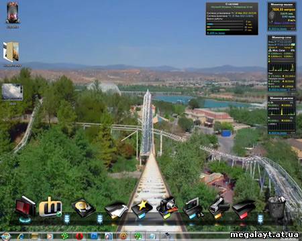Open the documents folder dock icon
Viewport: 302px width, 241px height.
click(x=115, y=210)
